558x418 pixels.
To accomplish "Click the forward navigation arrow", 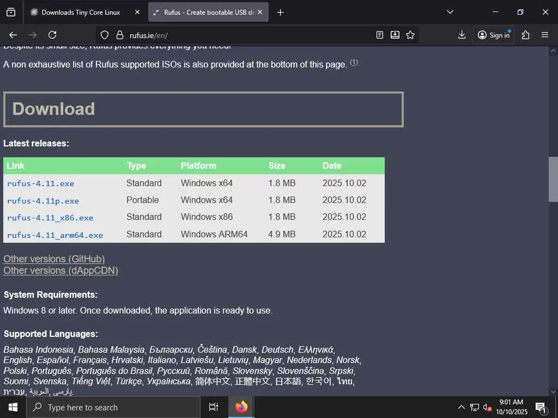I will [32, 35].
